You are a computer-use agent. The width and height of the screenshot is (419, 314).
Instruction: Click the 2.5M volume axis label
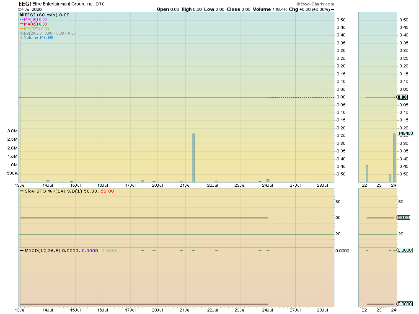coord(12,139)
